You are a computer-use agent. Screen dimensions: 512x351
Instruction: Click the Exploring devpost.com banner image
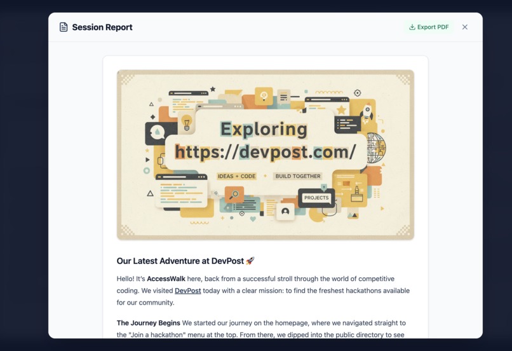266,155
